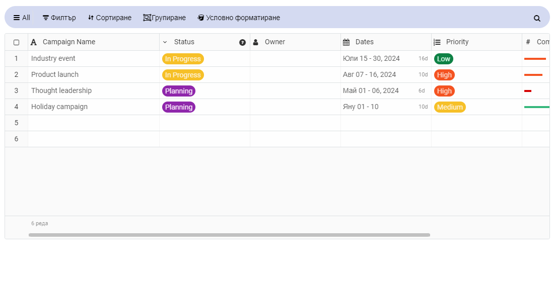This screenshot has height=284, width=555.
Task: Open the search magnifier icon
Action: pyautogui.click(x=537, y=18)
